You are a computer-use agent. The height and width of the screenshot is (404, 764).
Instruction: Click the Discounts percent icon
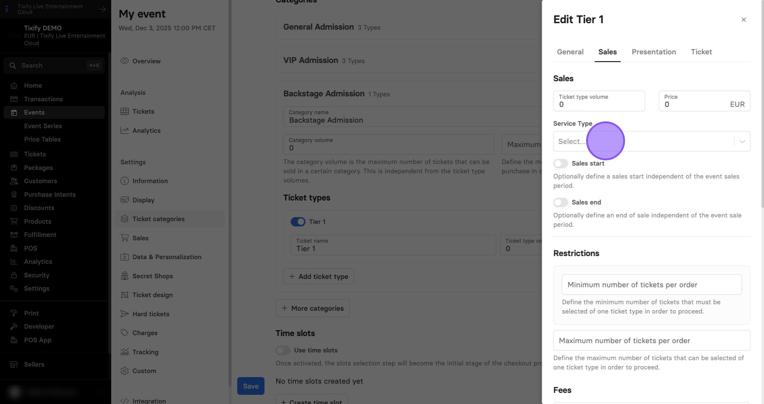click(x=14, y=208)
